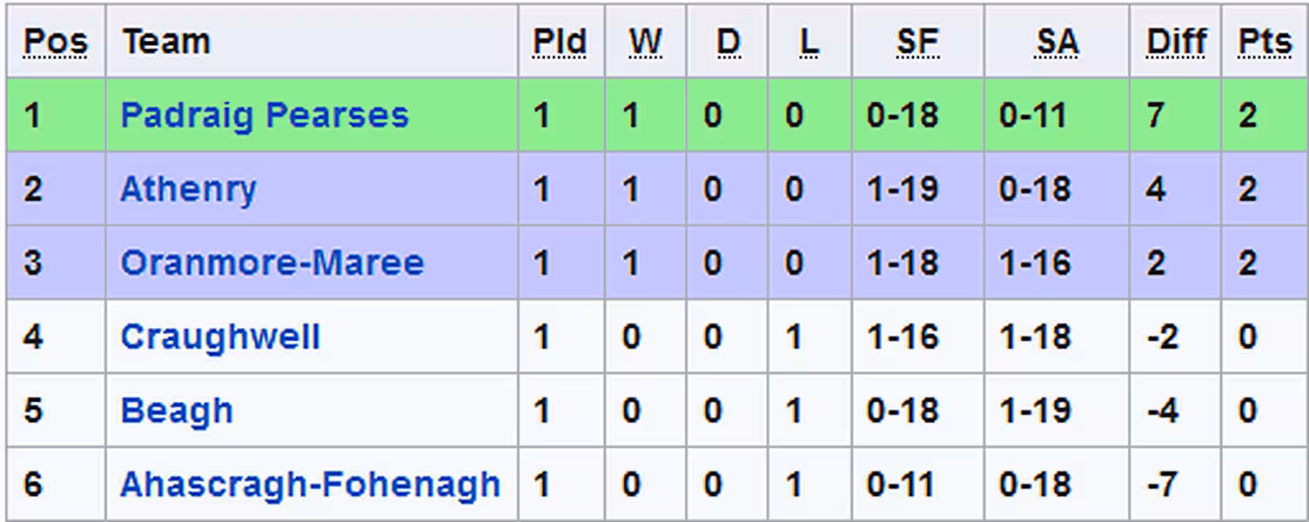Viewport: 1309px width, 522px height.
Task: Click the SA column header
Action: (1057, 42)
